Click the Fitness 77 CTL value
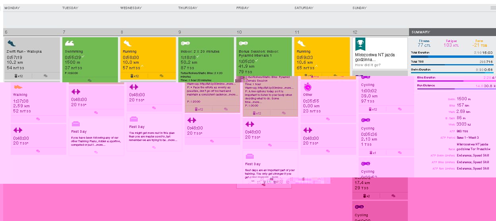The image size is (496, 221). (x=424, y=45)
